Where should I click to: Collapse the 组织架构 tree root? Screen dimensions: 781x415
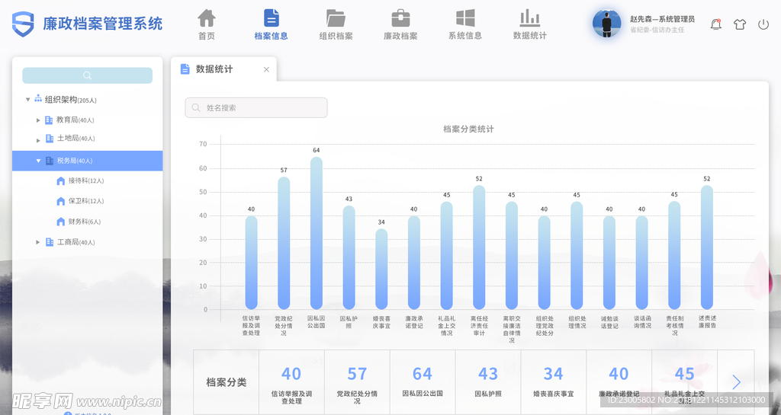(28, 100)
